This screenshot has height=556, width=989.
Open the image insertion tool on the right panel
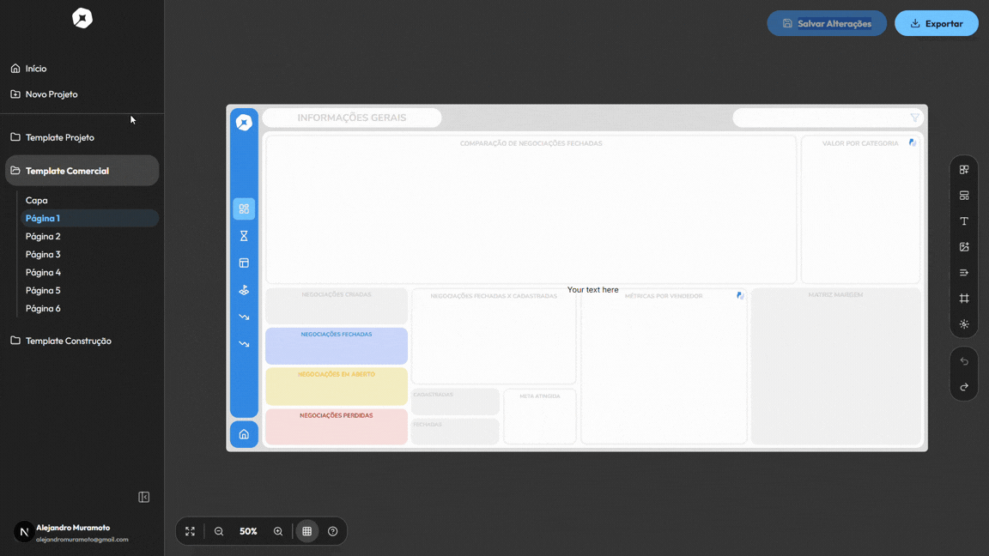click(x=963, y=246)
